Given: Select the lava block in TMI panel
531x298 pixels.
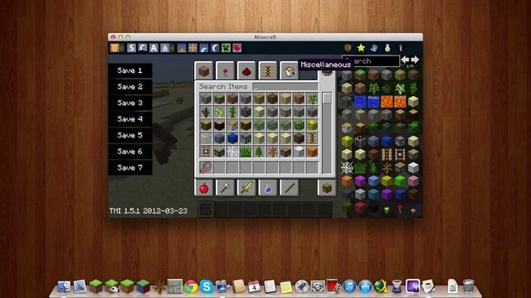Looking at the screenshot, I should pyautogui.click(x=387, y=101).
